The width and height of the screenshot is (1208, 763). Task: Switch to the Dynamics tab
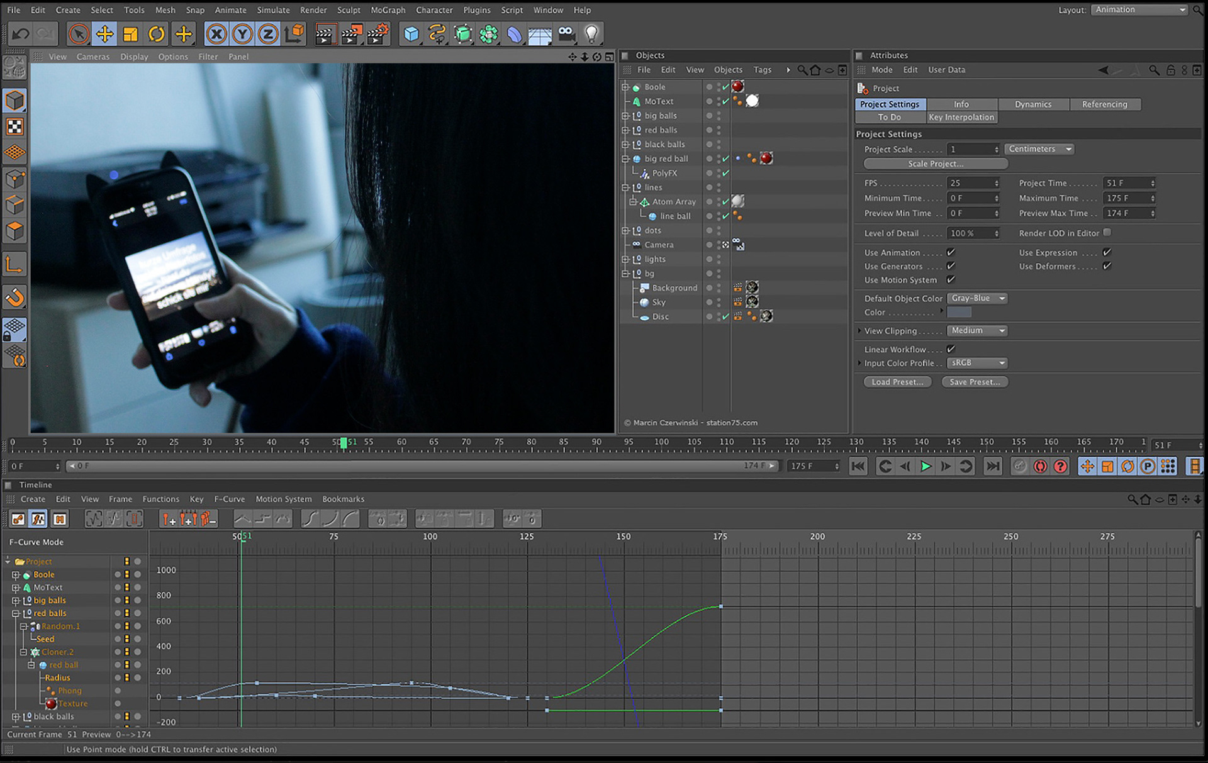coord(1032,104)
